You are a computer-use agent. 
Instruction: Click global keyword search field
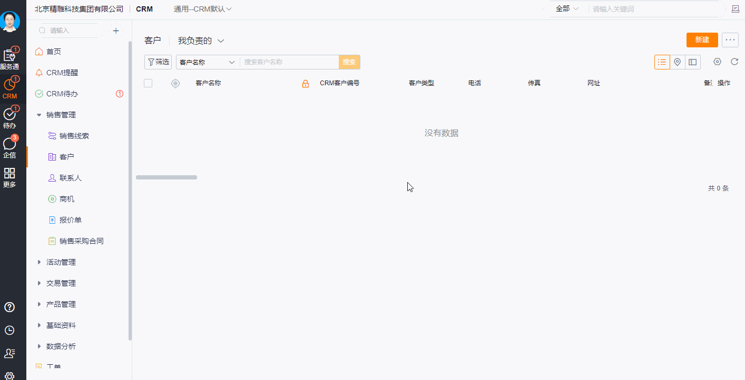(x=656, y=9)
